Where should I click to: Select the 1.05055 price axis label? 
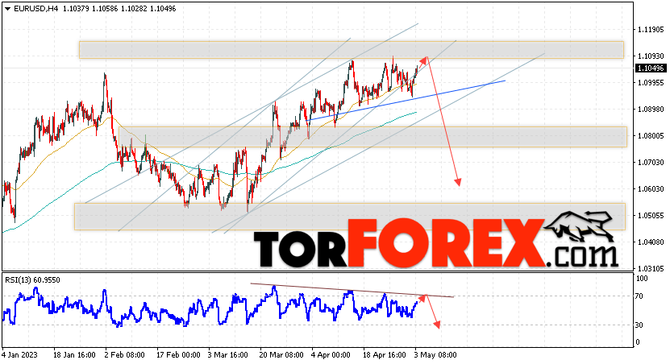651,216
